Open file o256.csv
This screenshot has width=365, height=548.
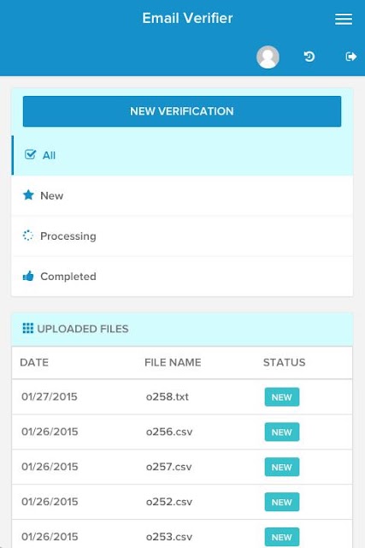point(169,432)
